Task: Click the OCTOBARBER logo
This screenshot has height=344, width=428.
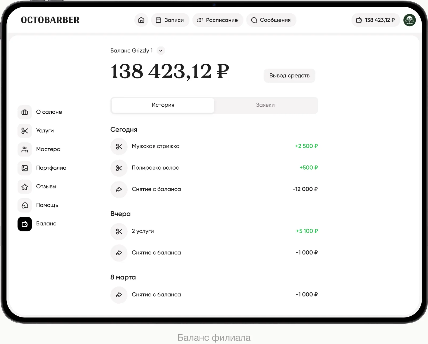Action: (50, 20)
